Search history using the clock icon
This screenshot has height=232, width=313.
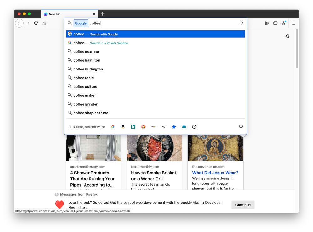[194, 127]
